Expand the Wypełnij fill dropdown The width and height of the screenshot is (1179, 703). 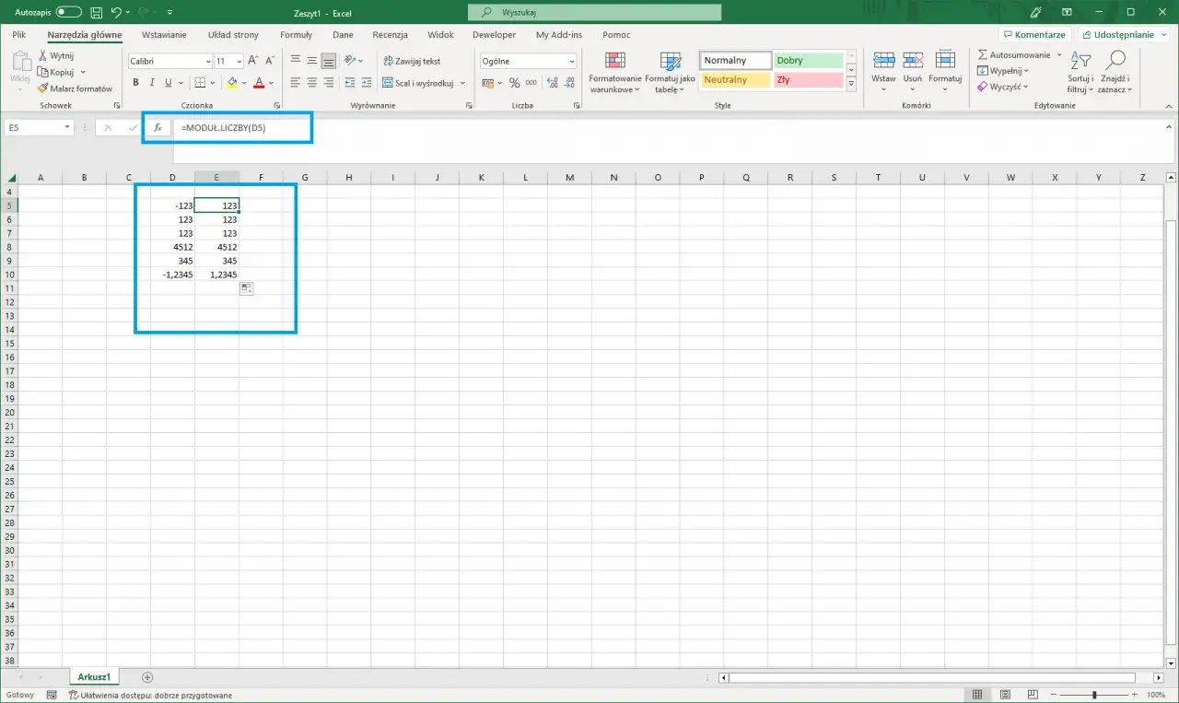(1027, 71)
